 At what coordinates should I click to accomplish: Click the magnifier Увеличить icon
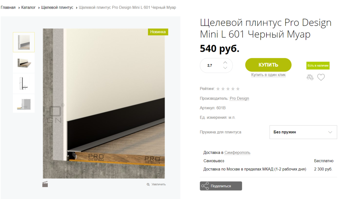tap(148, 184)
